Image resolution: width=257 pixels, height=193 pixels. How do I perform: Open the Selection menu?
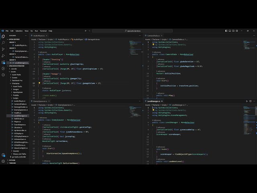pyautogui.click(x=19, y=31)
